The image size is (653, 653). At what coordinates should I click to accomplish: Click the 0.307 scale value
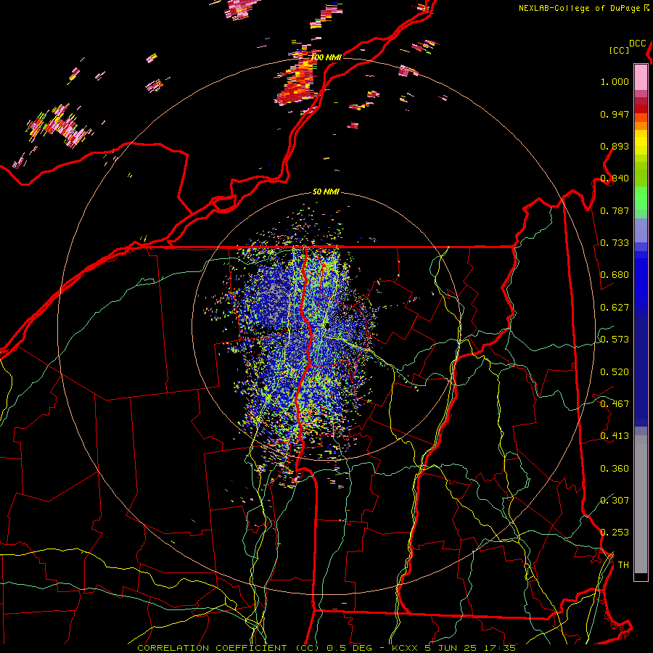click(615, 501)
